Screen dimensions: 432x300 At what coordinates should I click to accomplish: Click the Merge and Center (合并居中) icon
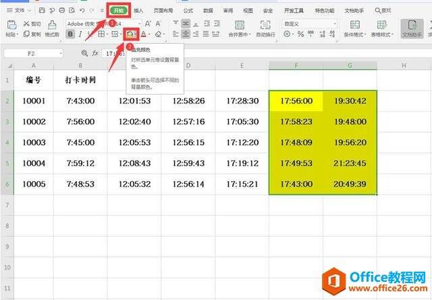240,24
